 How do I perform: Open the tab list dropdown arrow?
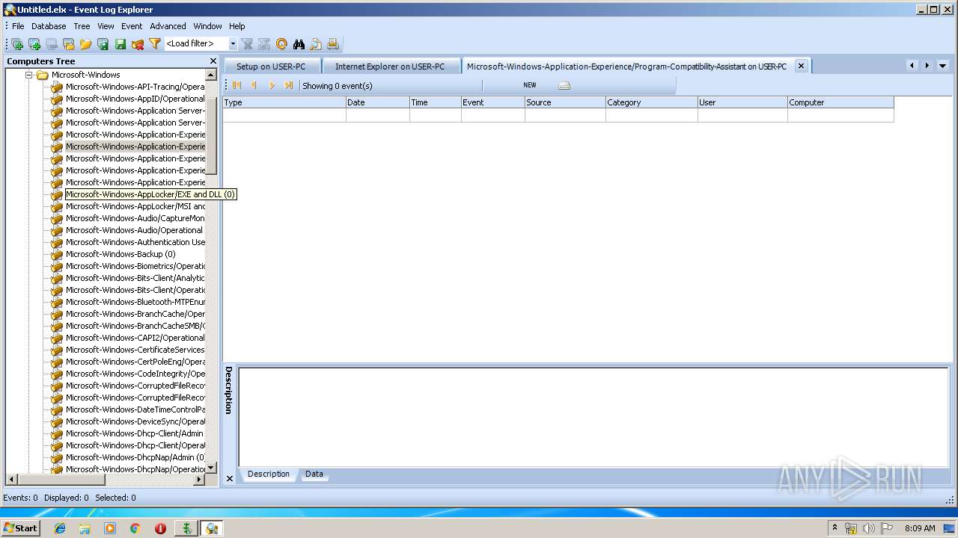click(x=942, y=66)
